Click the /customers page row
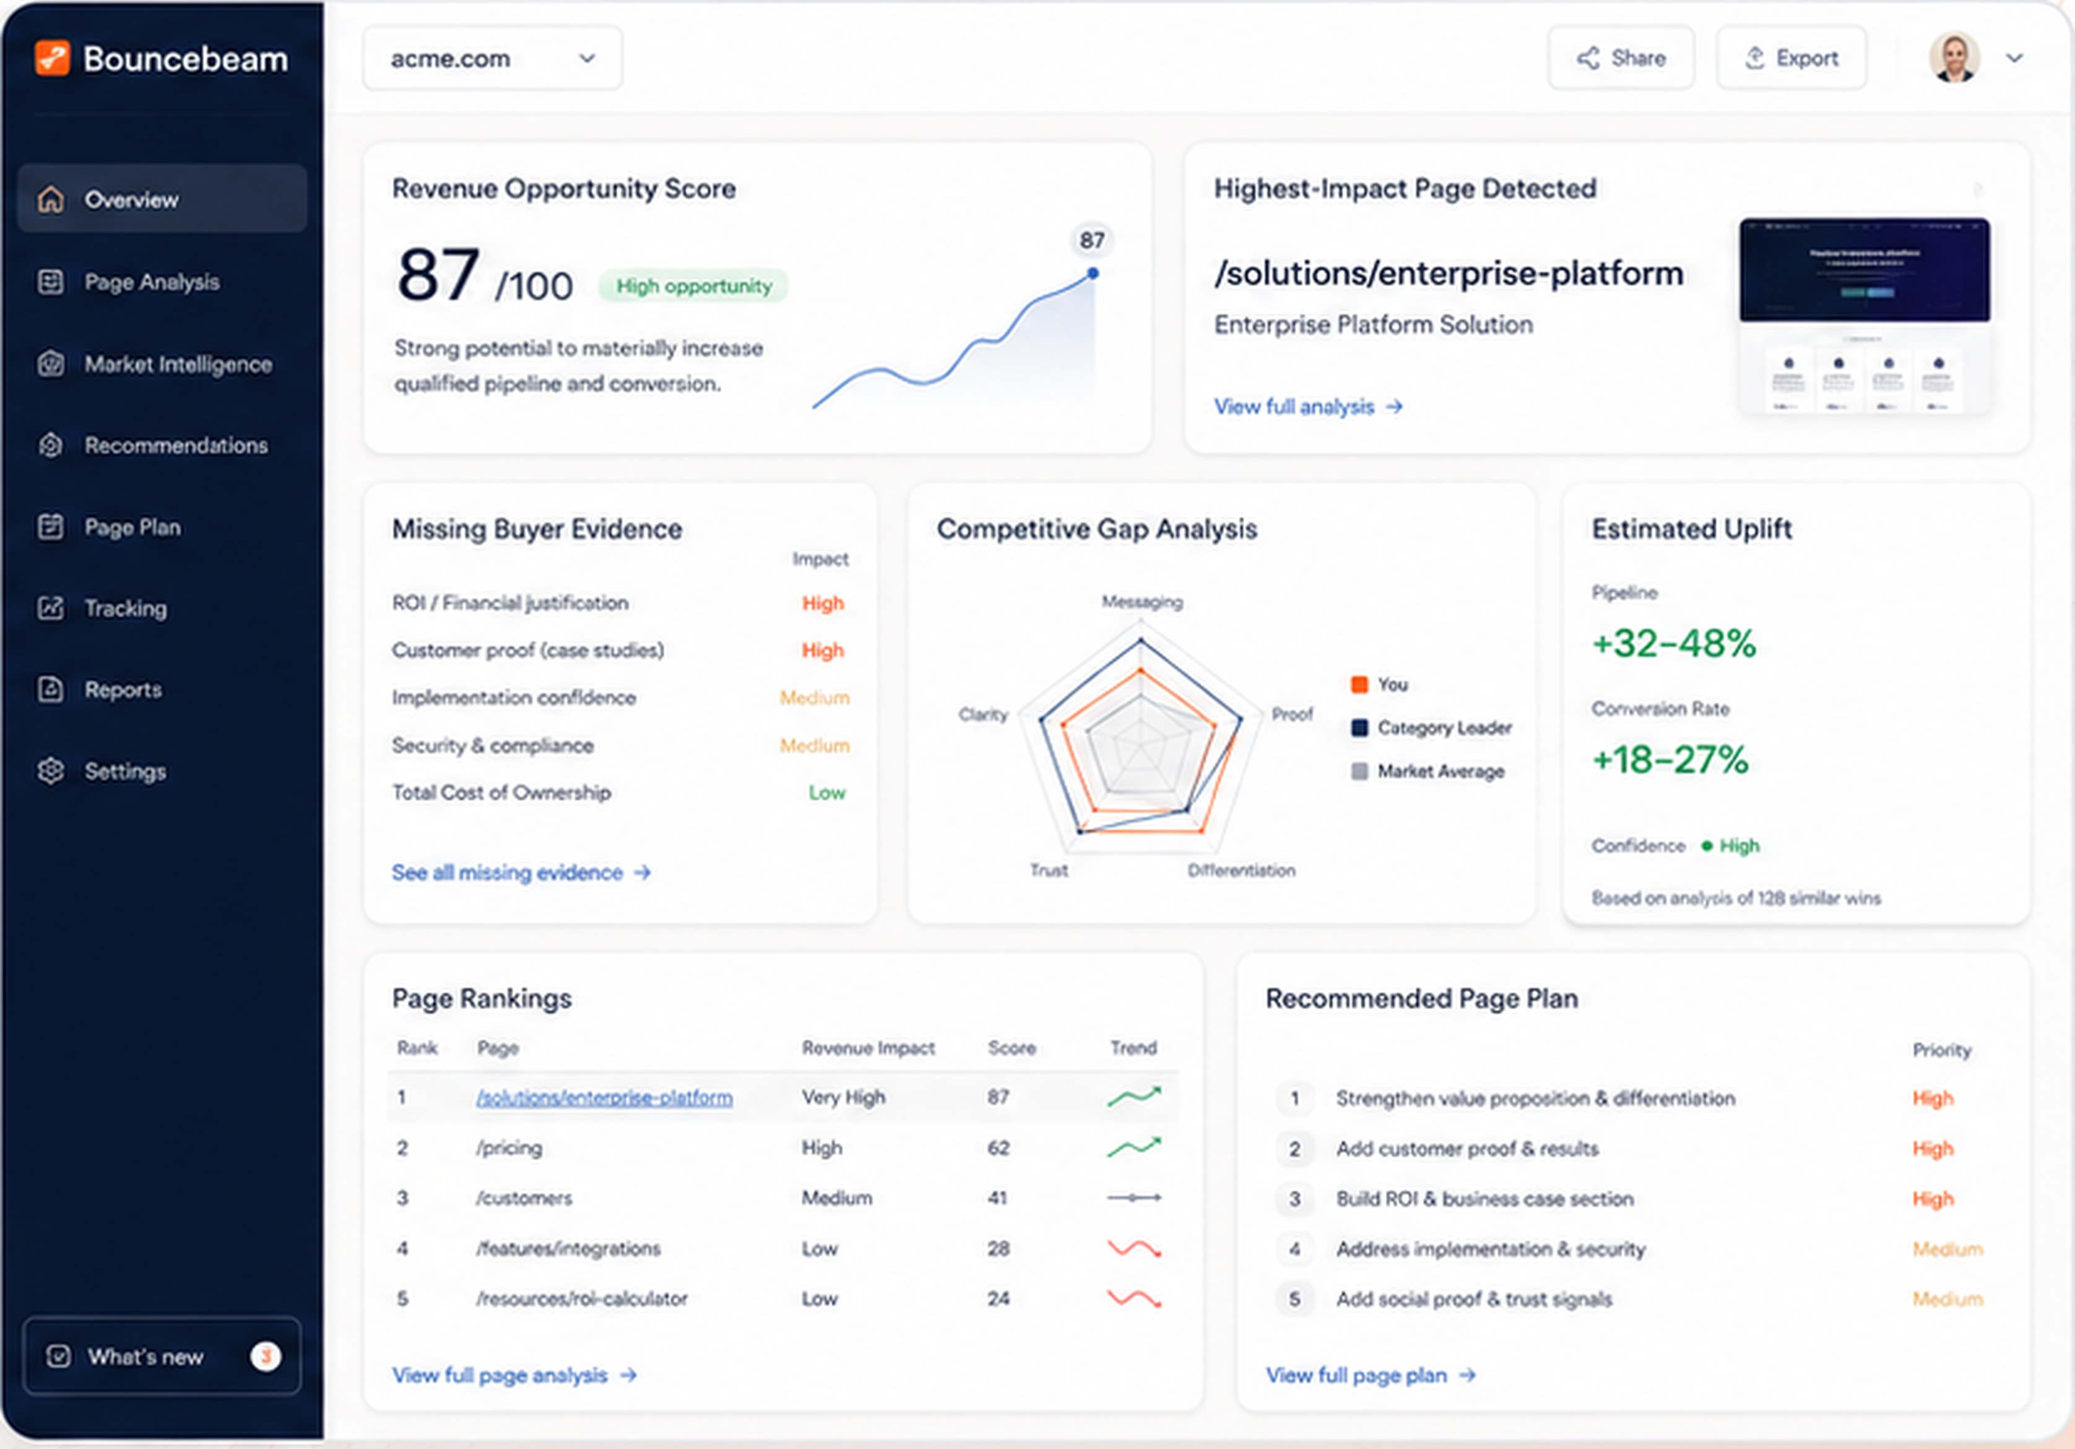Image resolution: width=2075 pixels, height=1449 pixels. tap(782, 1198)
